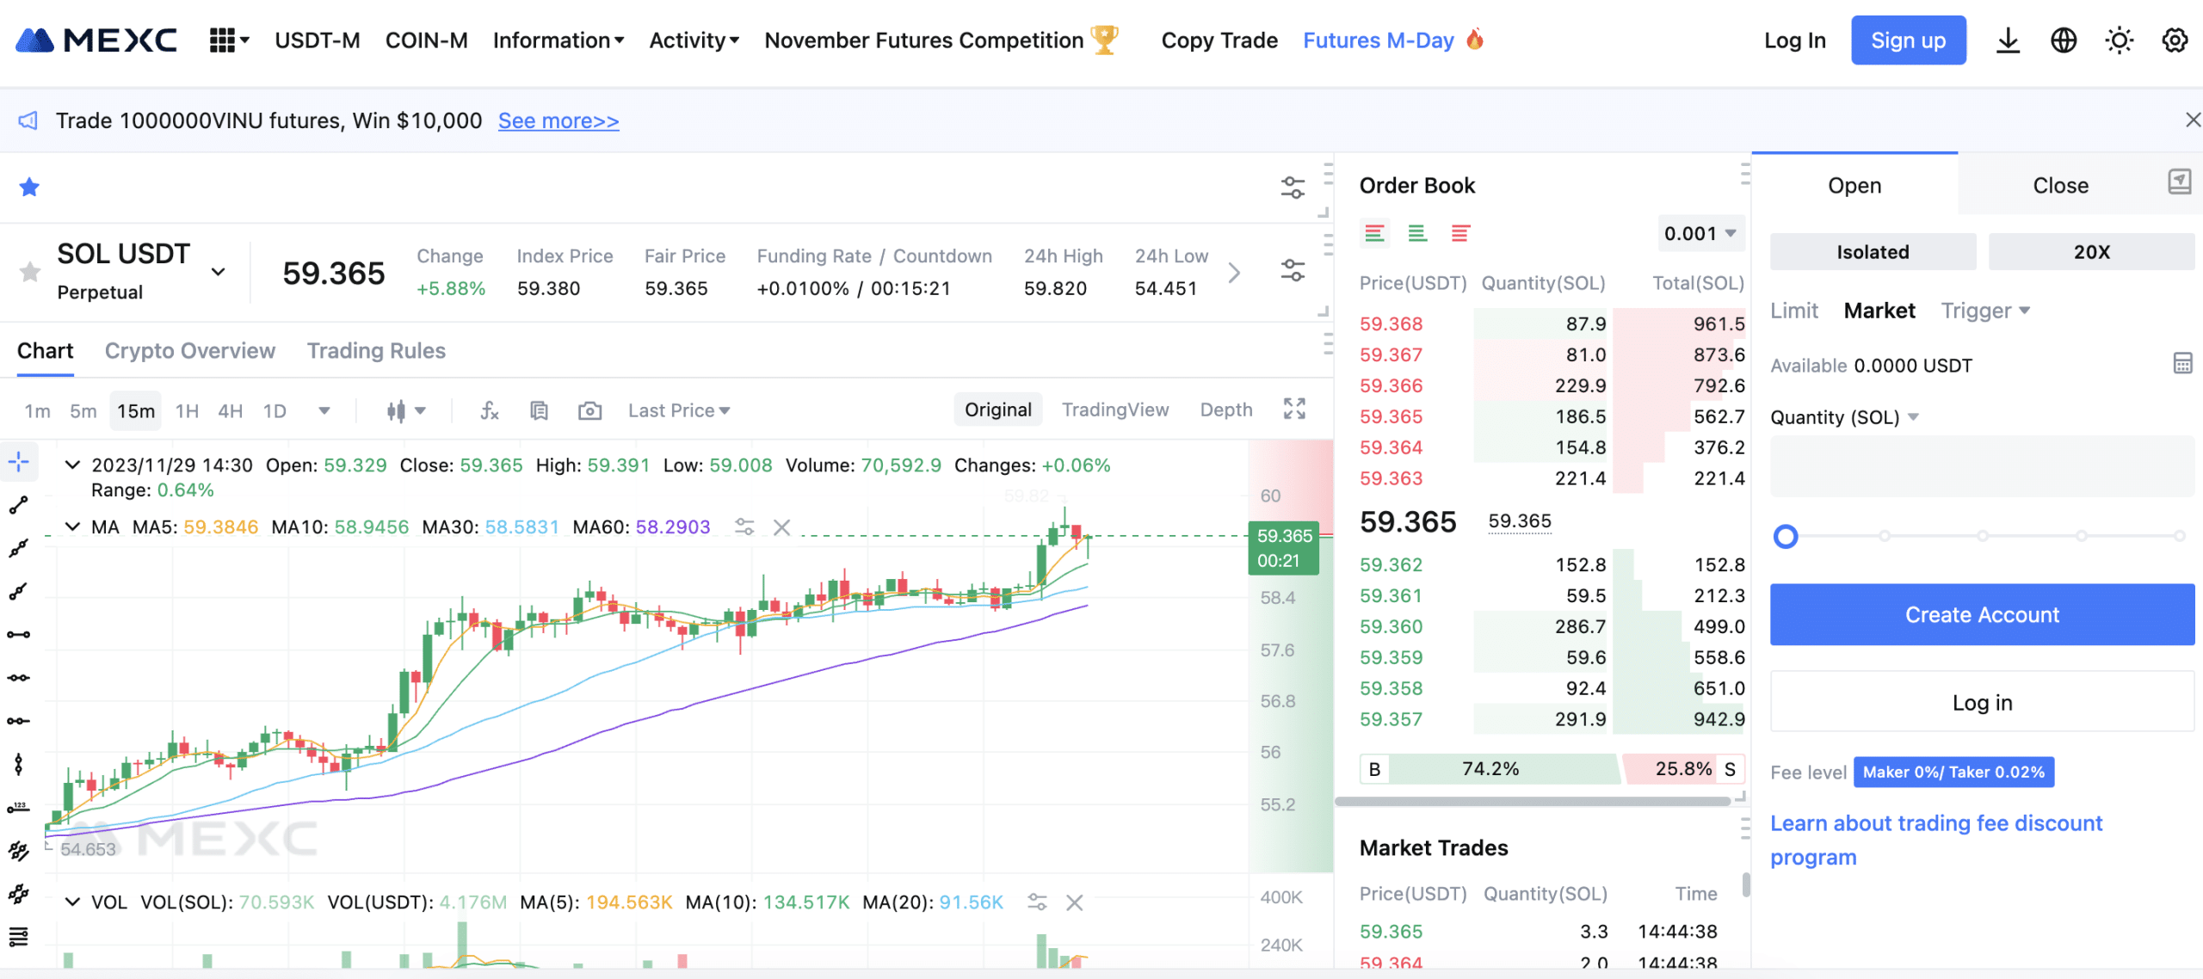Switch chart to Depth view

coord(1226,409)
